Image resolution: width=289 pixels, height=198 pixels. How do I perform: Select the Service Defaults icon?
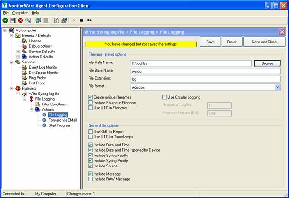tap(24, 52)
